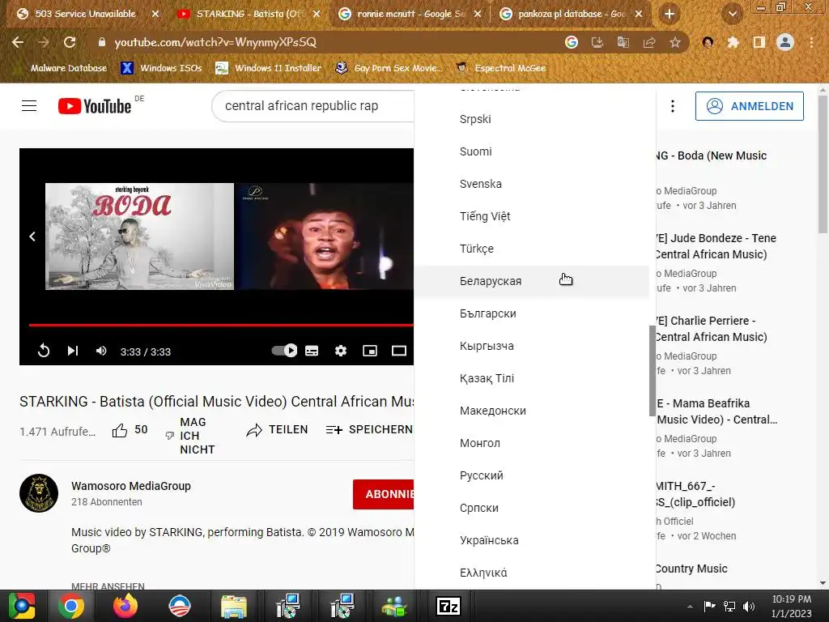The width and height of the screenshot is (829, 622).
Task: Open the taskbar volume speaker icon
Action: pyautogui.click(x=749, y=607)
